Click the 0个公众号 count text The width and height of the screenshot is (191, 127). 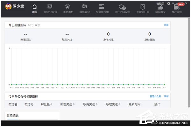(x=34, y=25)
